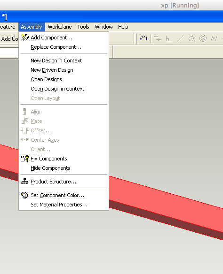223x274 pixels.
Task: Click the disabled Open Layout entry
Action: [64, 98]
